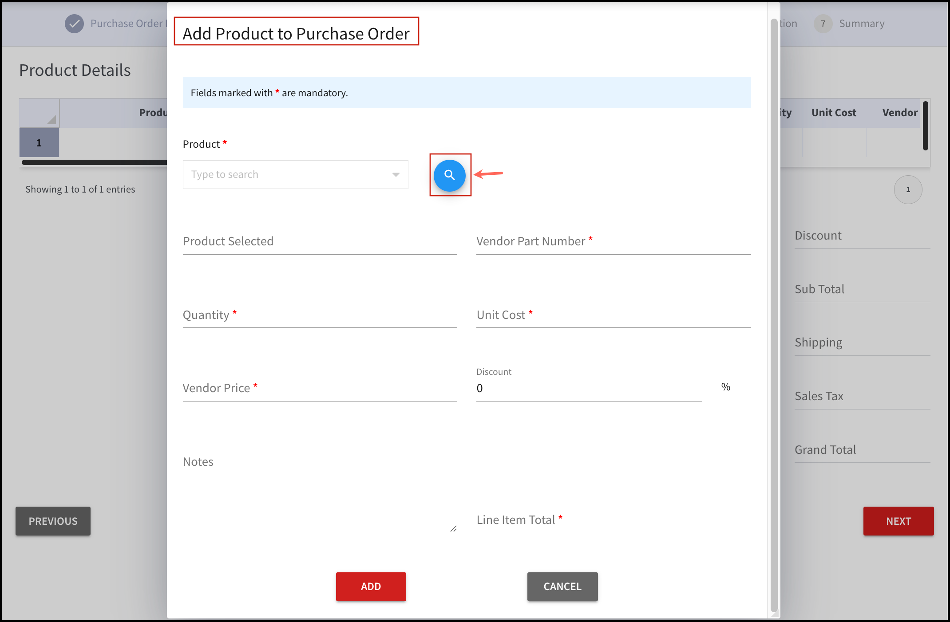This screenshot has height=622, width=950.
Task: Click the table corner select-all triangle
Action: pos(51,119)
